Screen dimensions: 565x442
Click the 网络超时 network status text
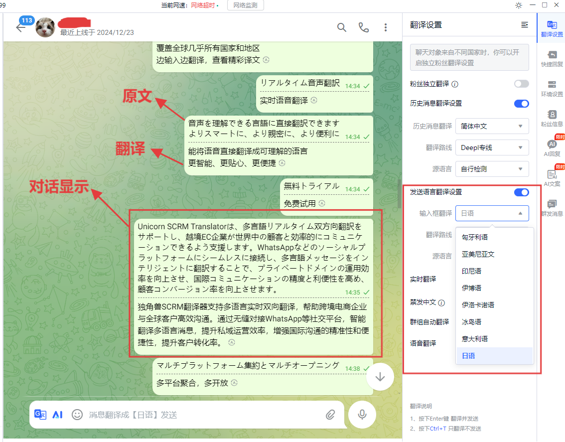202,5
